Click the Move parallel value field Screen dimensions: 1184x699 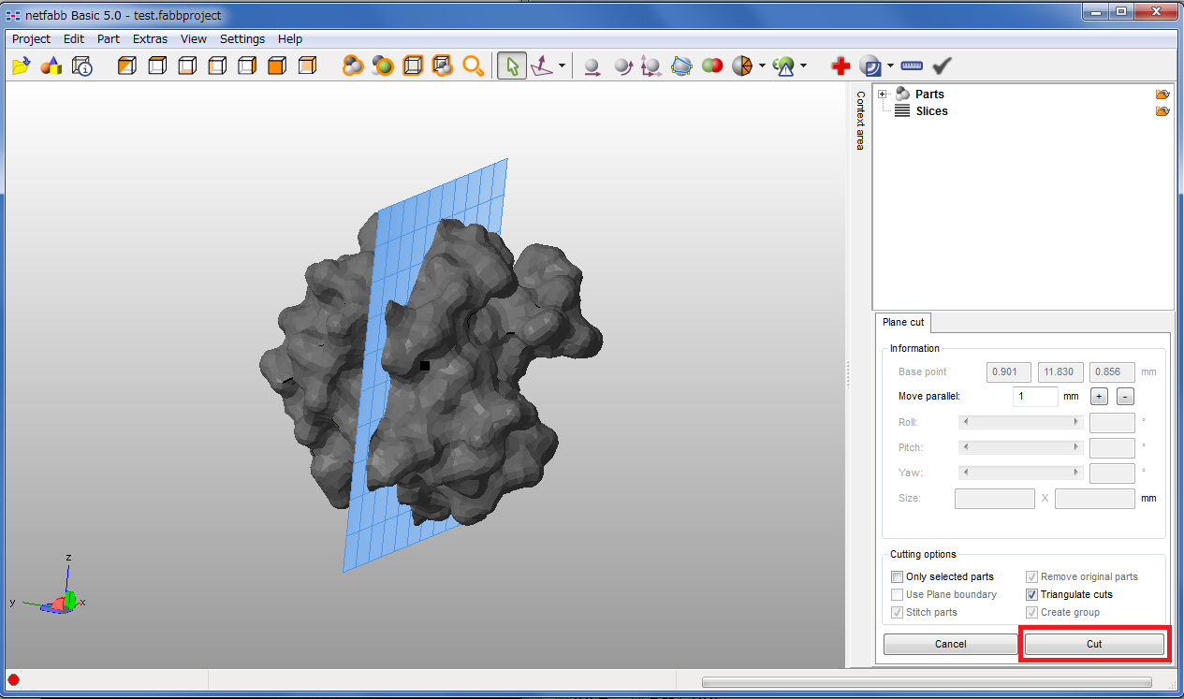pos(1035,397)
